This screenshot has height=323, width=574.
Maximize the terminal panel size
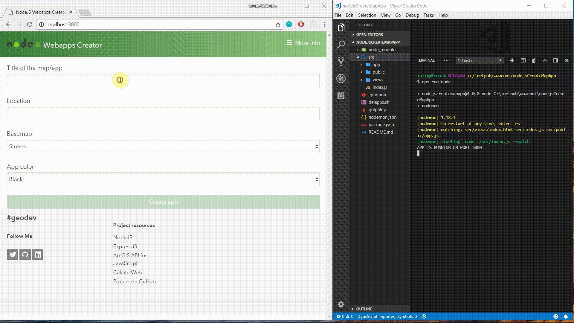pyautogui.click(x=545, y=60)
